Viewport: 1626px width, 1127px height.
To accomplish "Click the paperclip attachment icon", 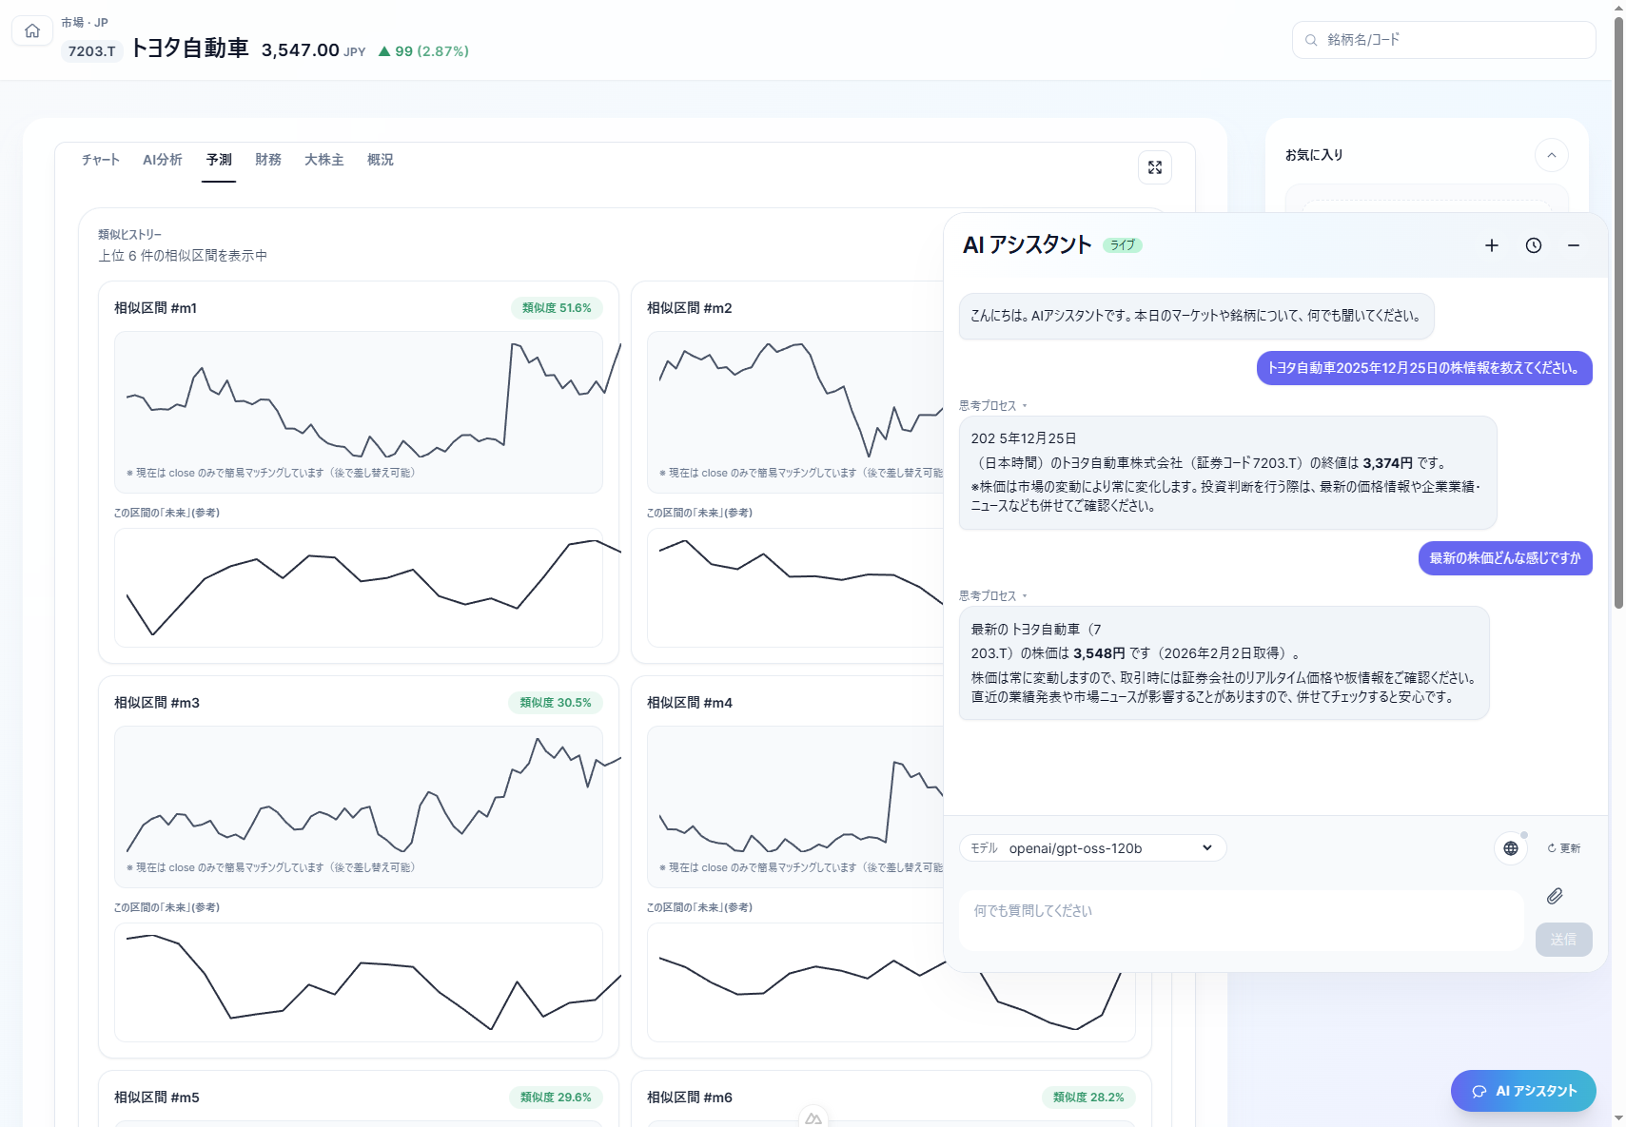I will point(1555,896).
